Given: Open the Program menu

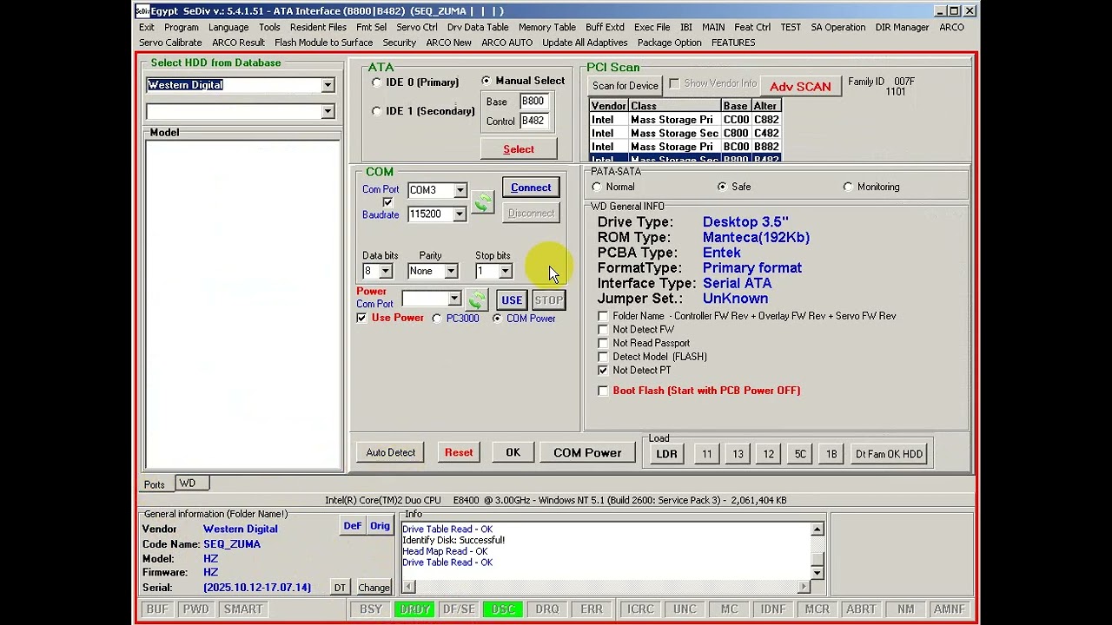Looking at the screenshot, I should [182, 27].
